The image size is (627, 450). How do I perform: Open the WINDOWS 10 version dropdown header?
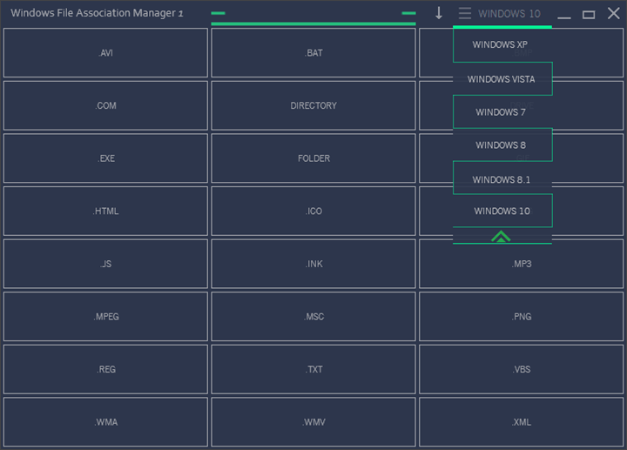coord(509,14)
